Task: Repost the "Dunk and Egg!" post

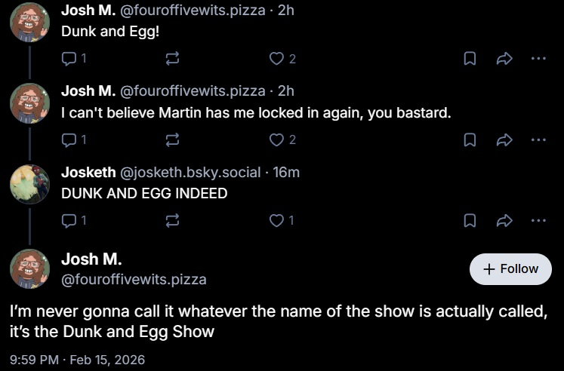Action: (x=172, y=59)
